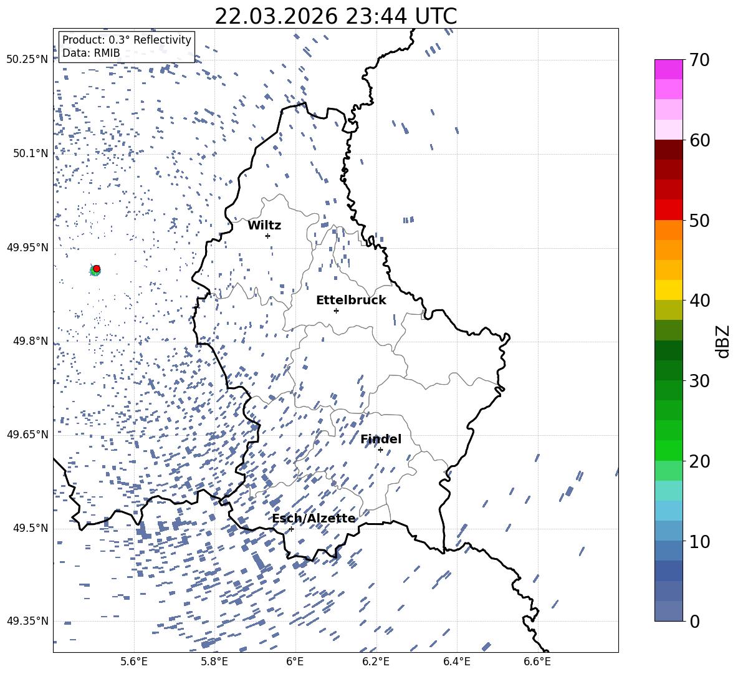Image resolution: width=738 pixels, height=674 pixels.
Task: Click the blue 10 dBZ color band
Action: (668, 531)
